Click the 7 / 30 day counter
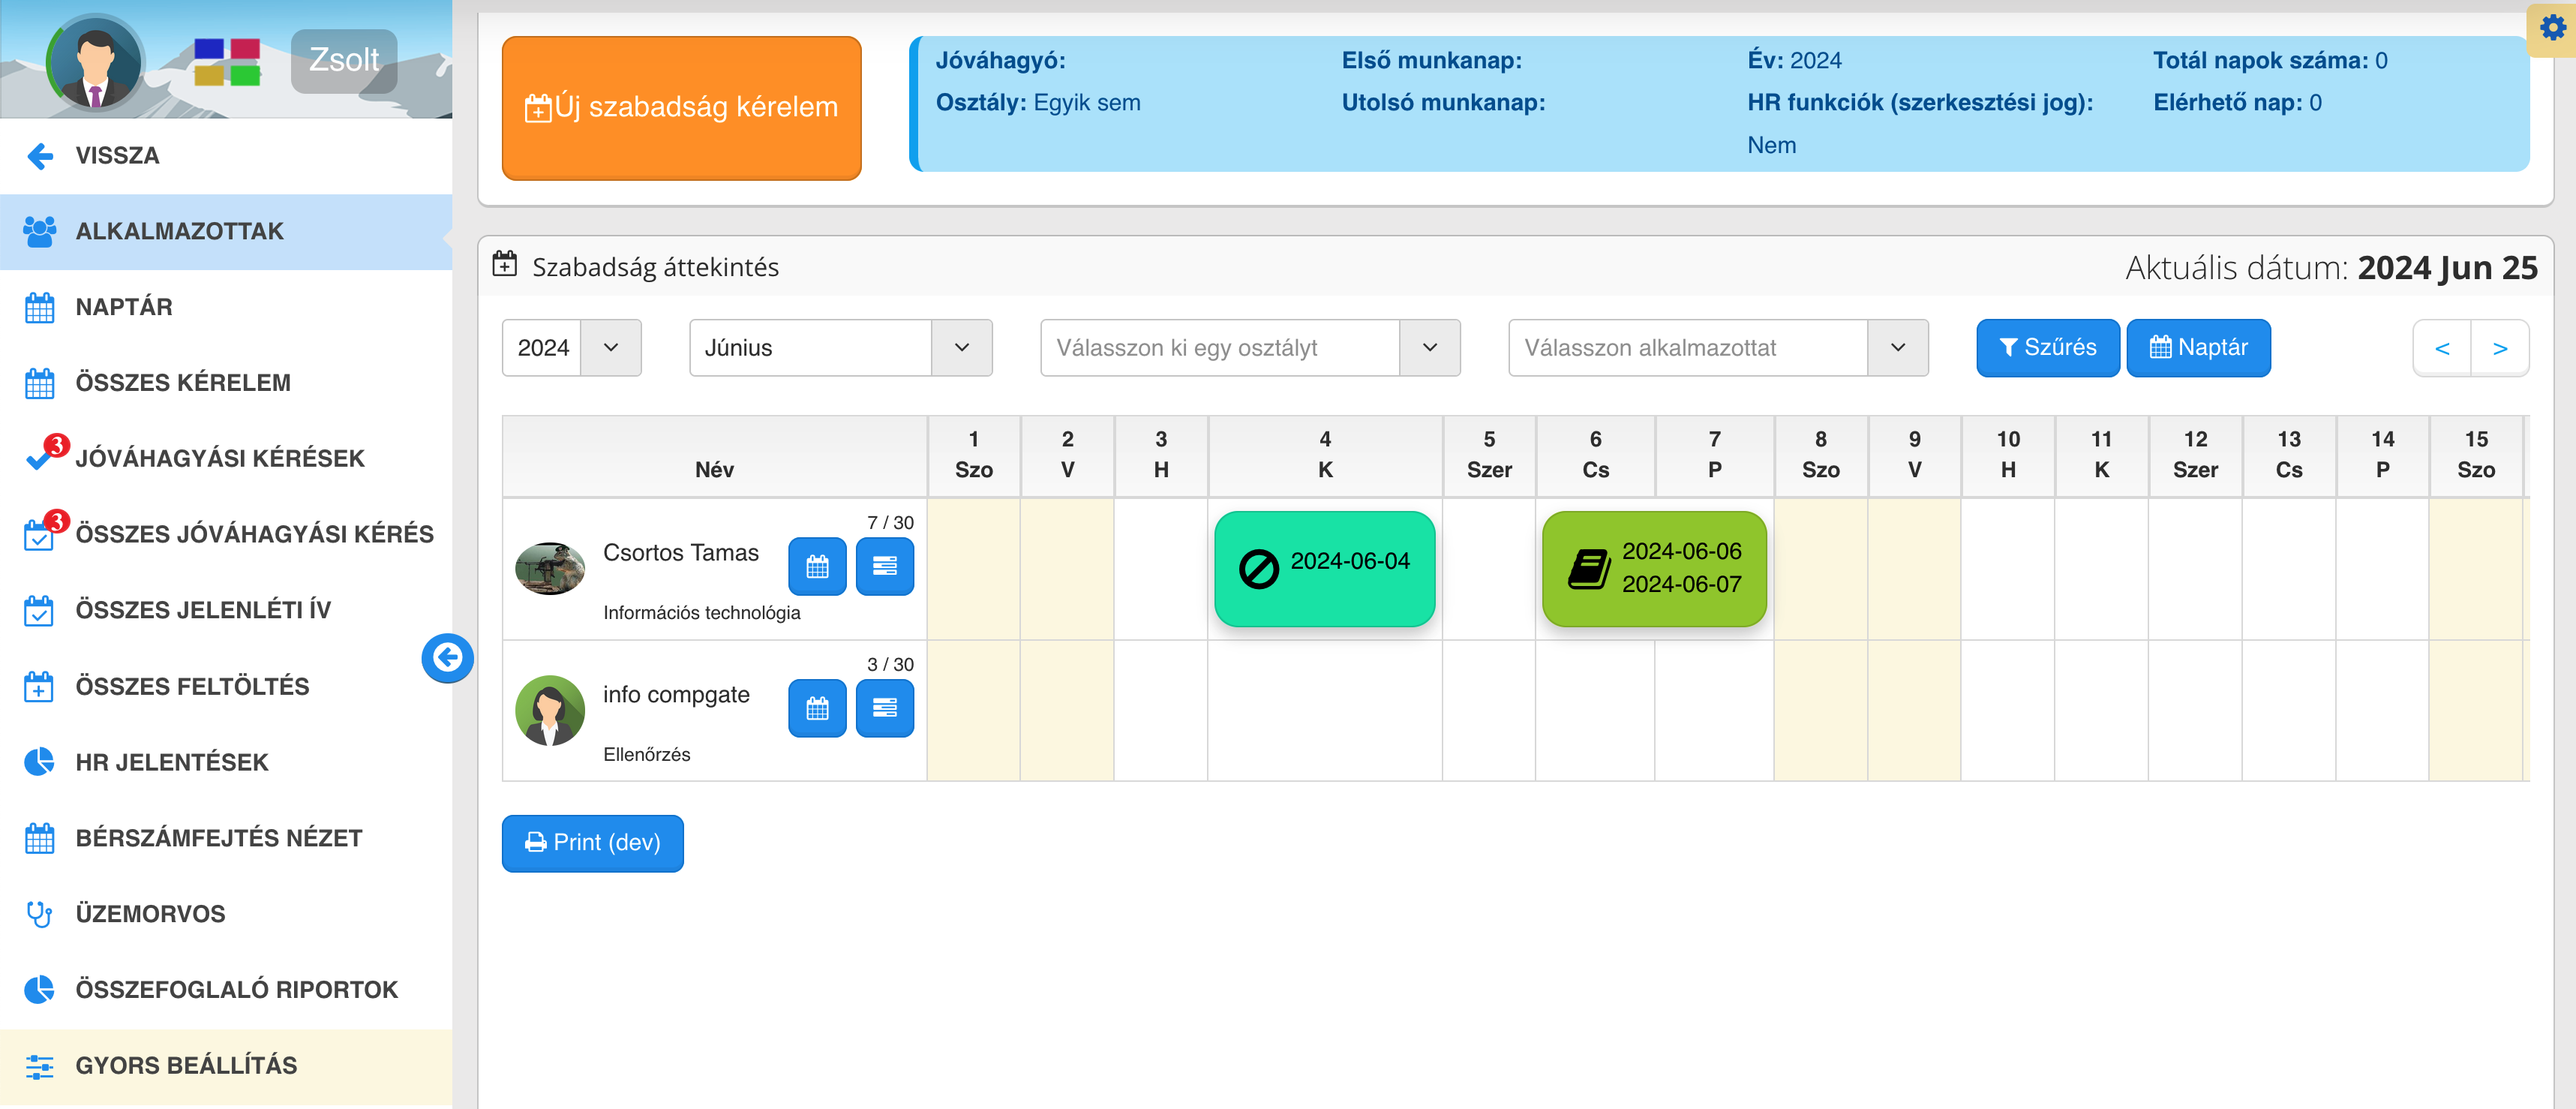 click(890, 523)
